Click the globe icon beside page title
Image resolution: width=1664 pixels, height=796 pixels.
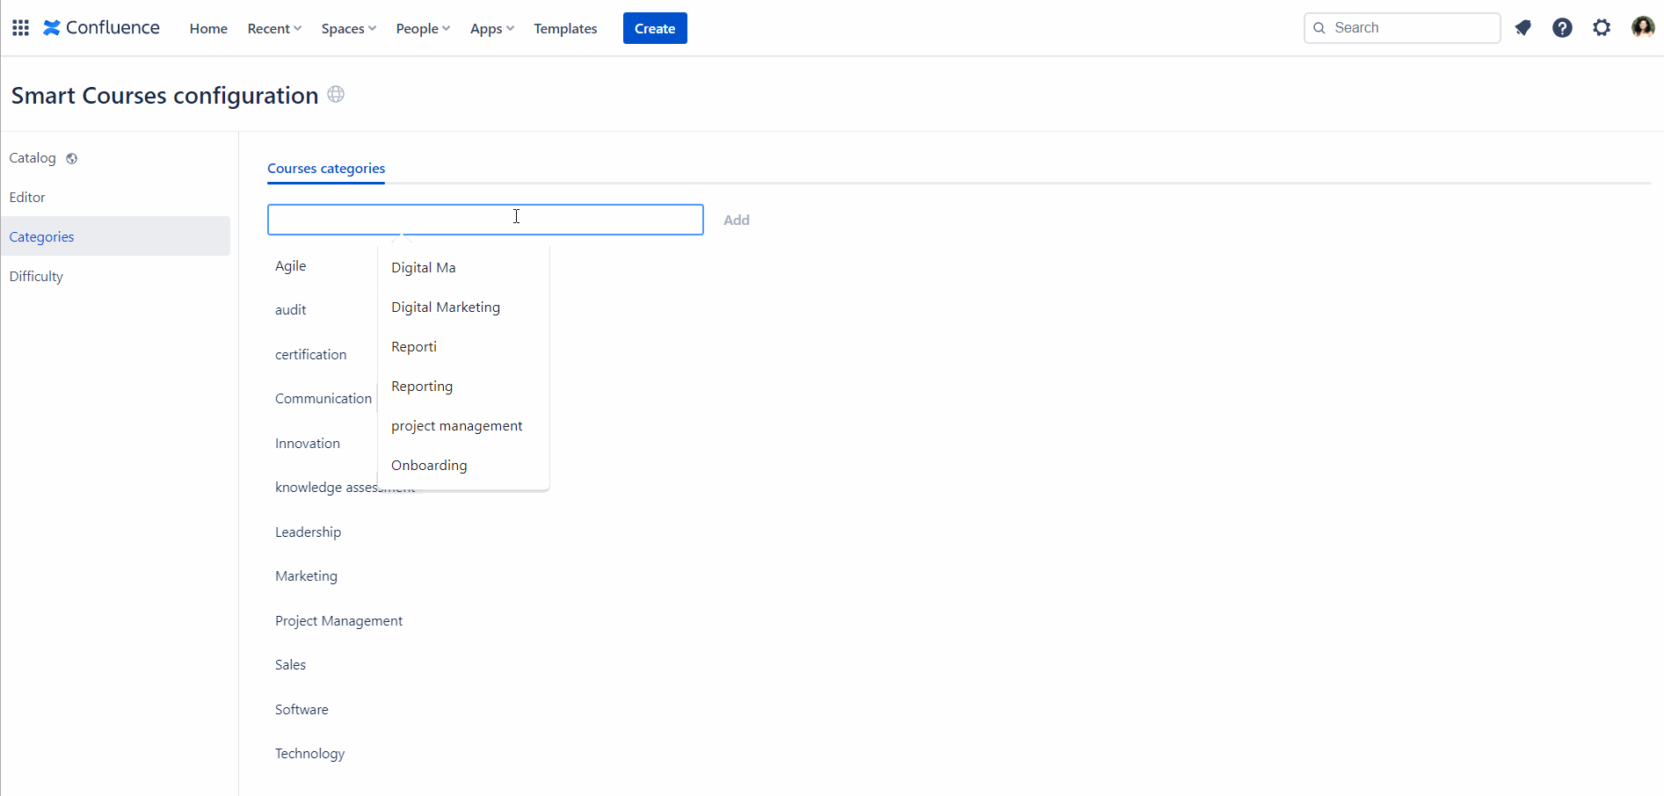(336, 94)
